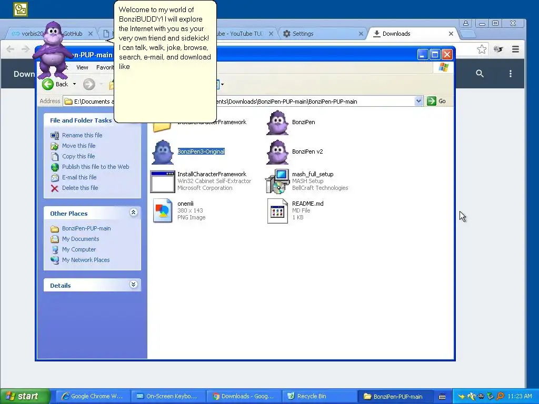Screen dimensions: 539x404
Task: Click the Copy this file icon
Action: (x=55, y=157)
